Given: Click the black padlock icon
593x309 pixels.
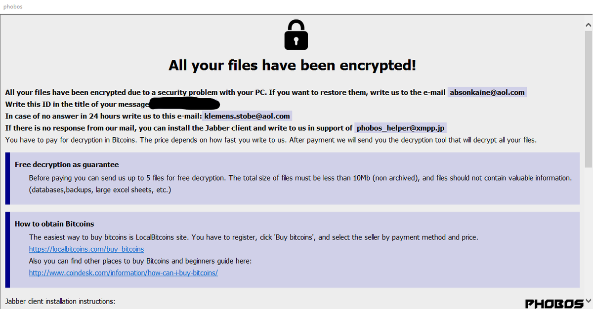Looking at the screenshot, I should [296, 35].
